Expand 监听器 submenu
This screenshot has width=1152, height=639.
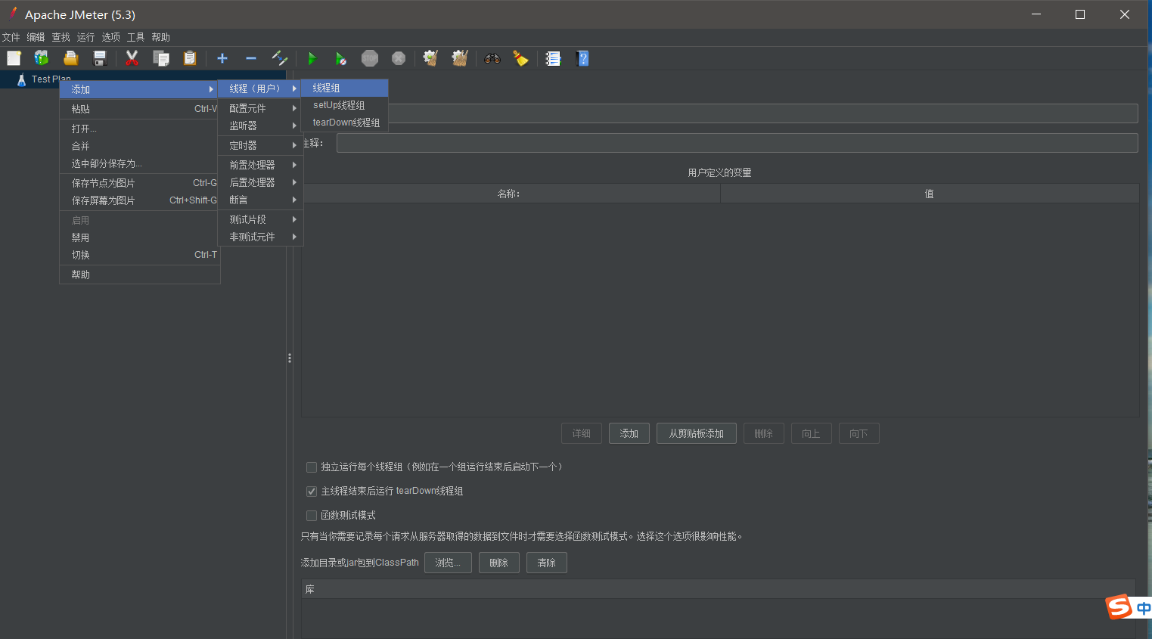tap(260, 126)
